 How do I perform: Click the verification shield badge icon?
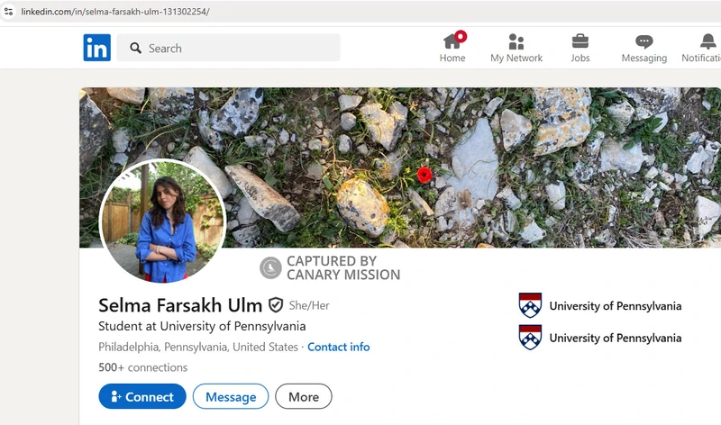click(x=276, y=304)
